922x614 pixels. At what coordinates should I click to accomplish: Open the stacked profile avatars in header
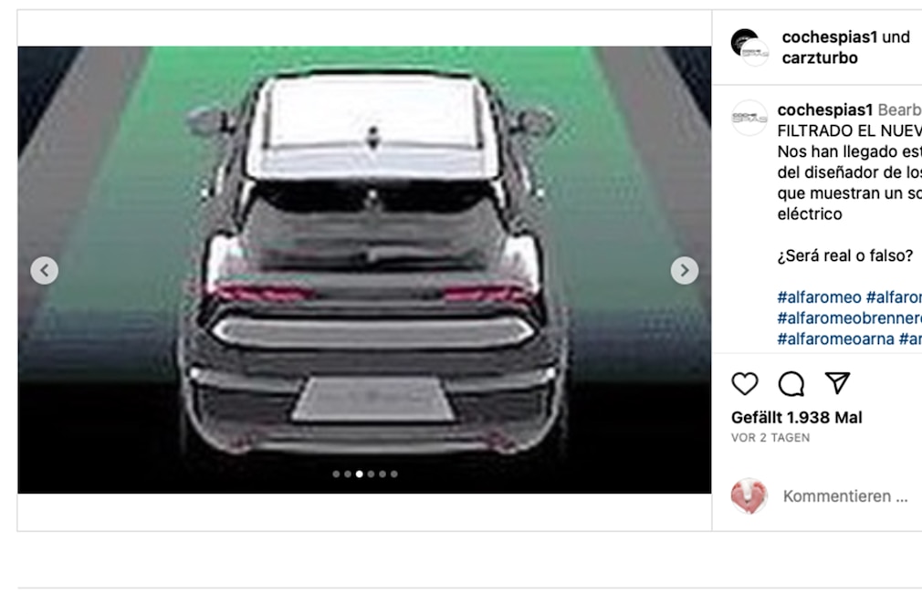pyautogui.click(x=749, y=47)
